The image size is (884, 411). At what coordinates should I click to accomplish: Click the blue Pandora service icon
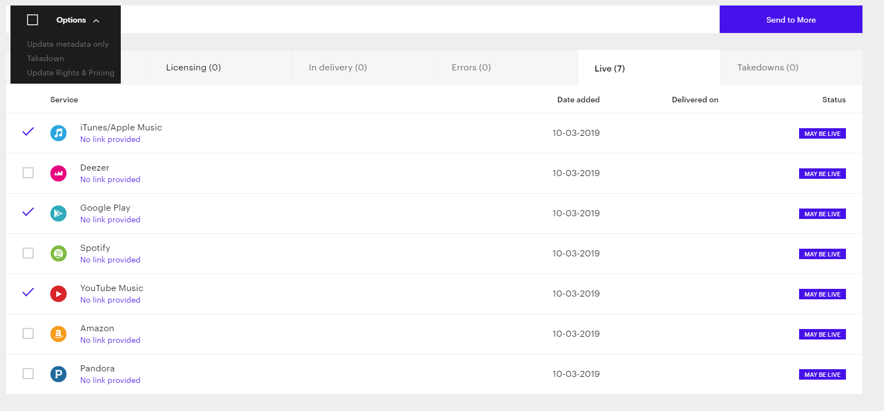58,374
